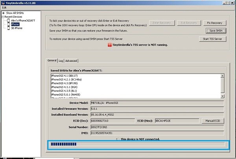This screenshot has width=236, height=159.
Task: Select Show All SHSHs in the sidebar
Action: pyautogui.click(x=15, y=13)
